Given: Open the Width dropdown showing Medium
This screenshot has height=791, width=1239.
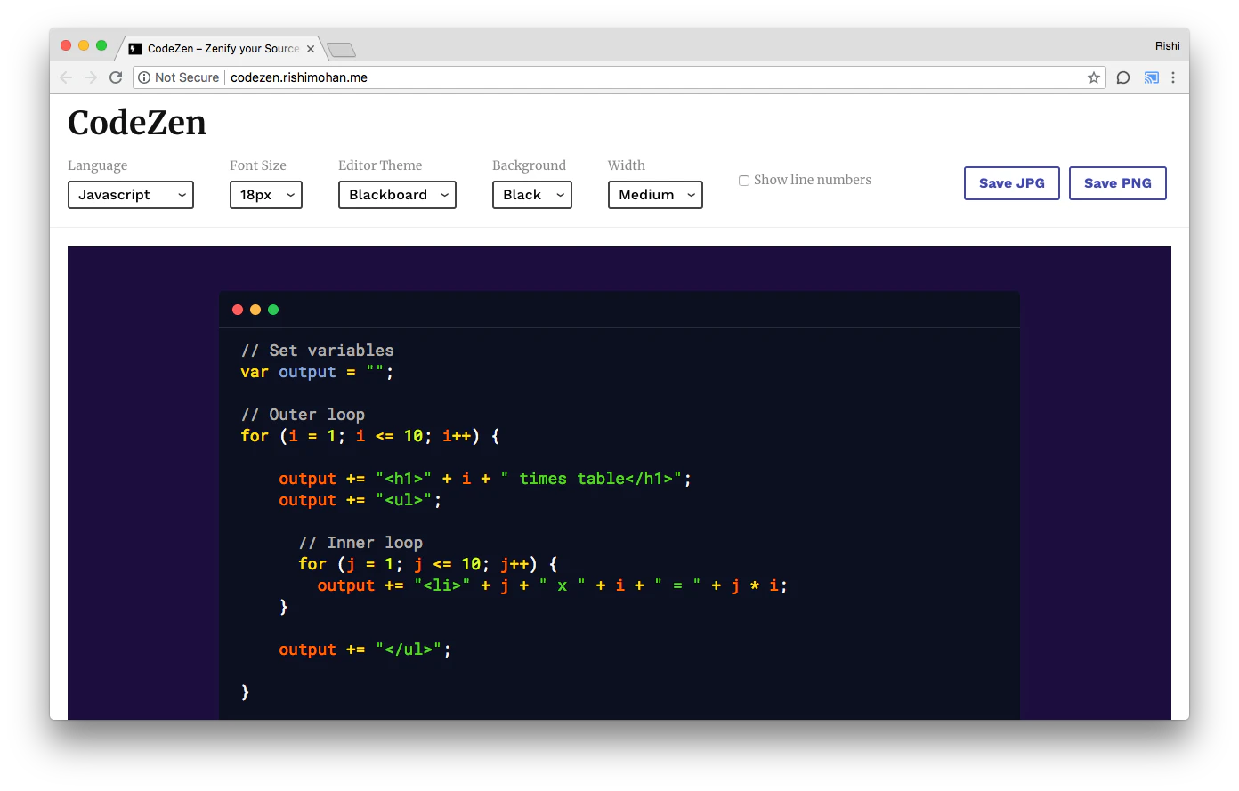Looking at the screenshot, I should coord(655,195).
